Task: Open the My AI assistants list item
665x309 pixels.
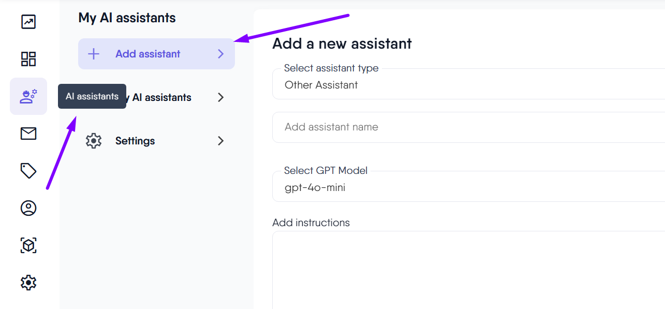Action: coord(161,97)
